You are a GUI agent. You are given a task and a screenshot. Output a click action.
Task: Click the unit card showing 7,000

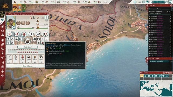[x=35, y=59]
